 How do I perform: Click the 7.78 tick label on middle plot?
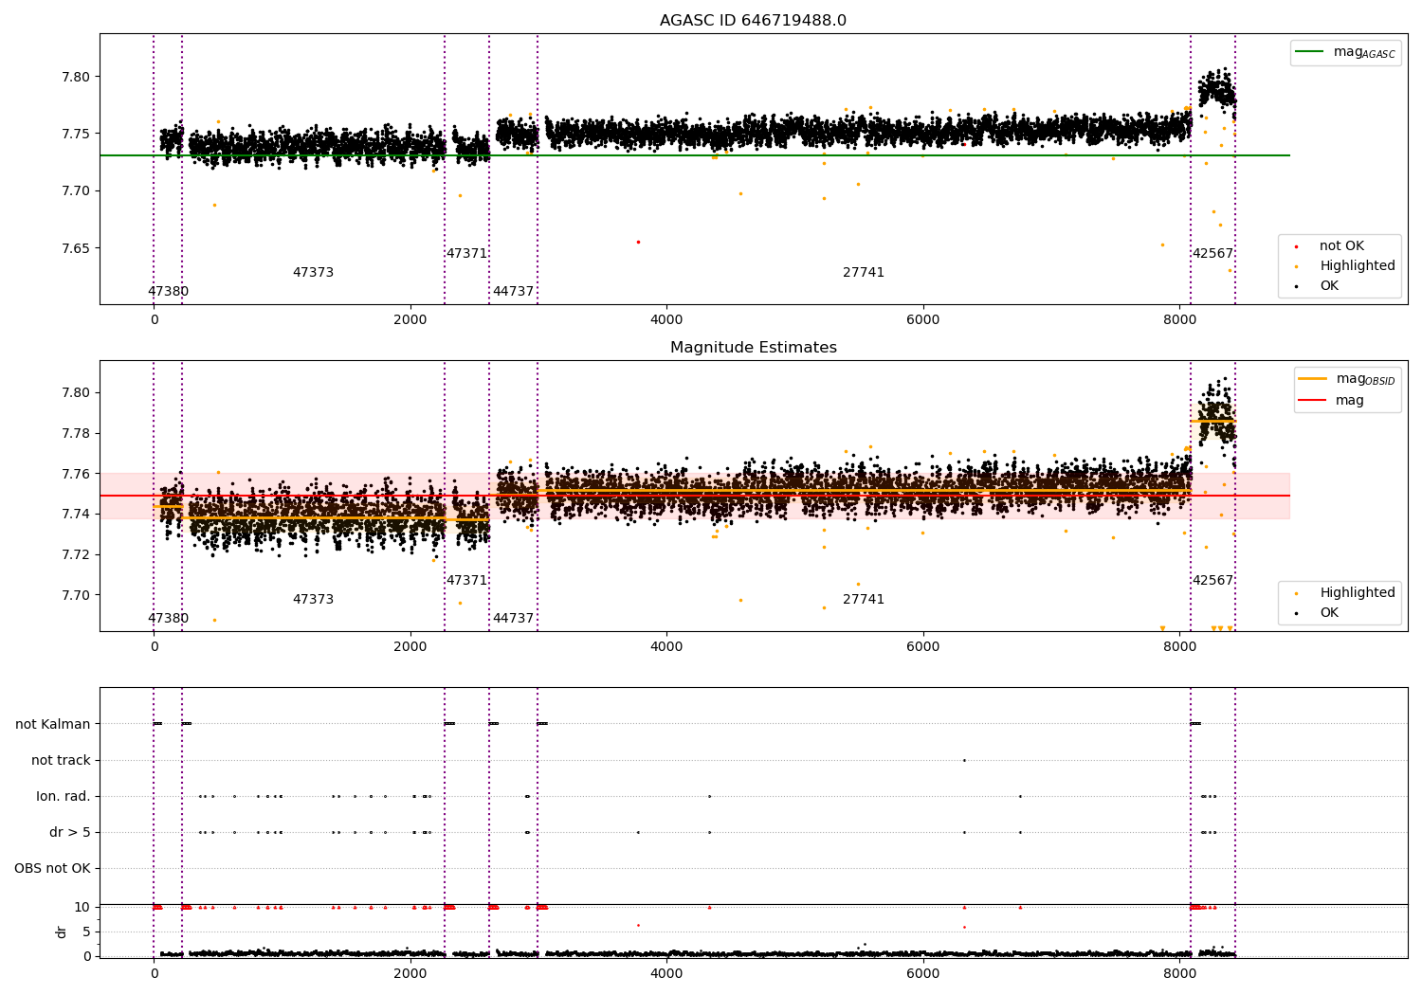[x=76, y=433]
